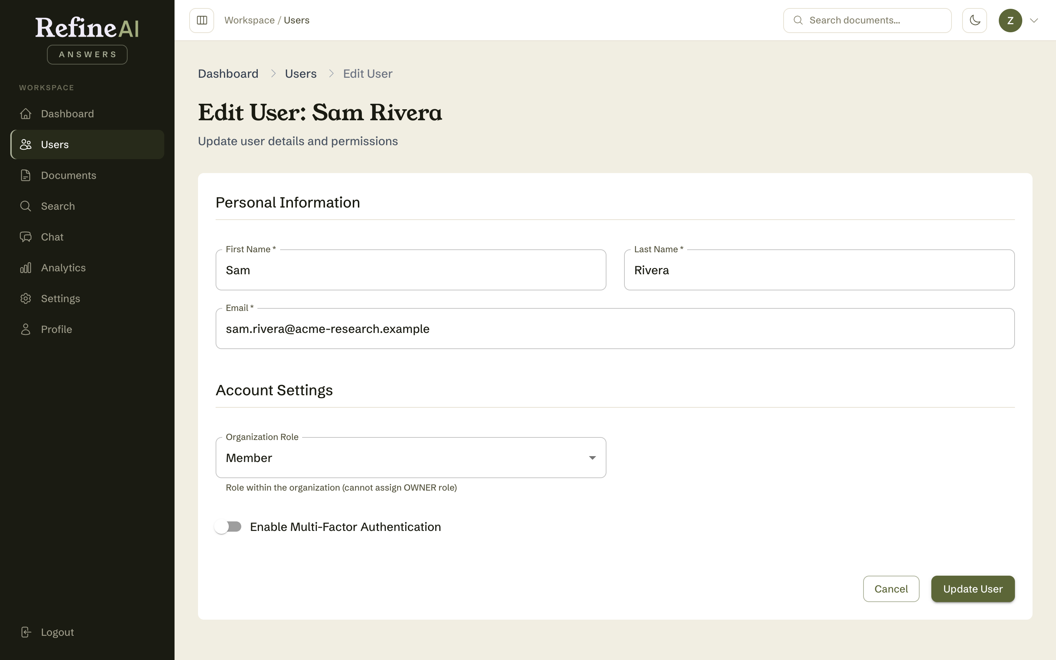Click the Organization Role dropdown arrow
This screenshot has height=660, width=1056.
tap(592, 458)
